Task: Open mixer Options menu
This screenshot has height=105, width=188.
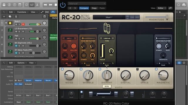Action: pyautogui.click(x=22, y=63)
